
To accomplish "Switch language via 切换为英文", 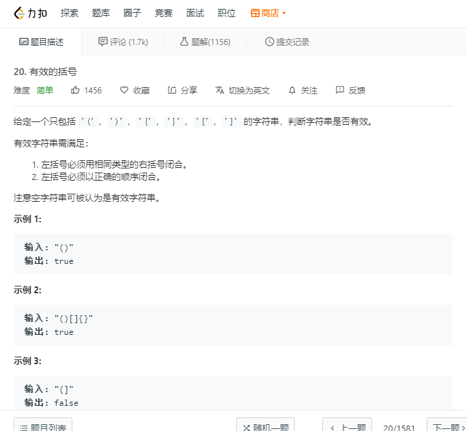I will [x=249, y=91].
